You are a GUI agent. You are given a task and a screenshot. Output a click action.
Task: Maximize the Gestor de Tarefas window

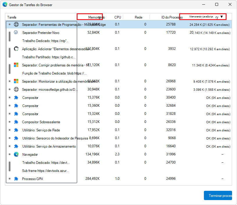[217, 5]
